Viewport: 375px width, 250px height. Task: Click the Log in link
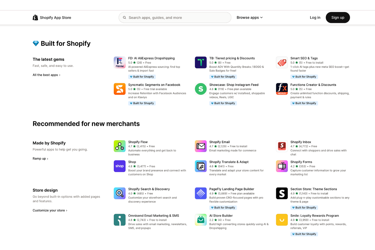[315, 17]
